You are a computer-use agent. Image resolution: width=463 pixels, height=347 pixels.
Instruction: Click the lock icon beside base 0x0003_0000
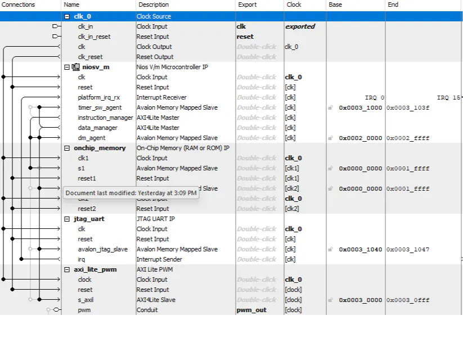(331, 300)
